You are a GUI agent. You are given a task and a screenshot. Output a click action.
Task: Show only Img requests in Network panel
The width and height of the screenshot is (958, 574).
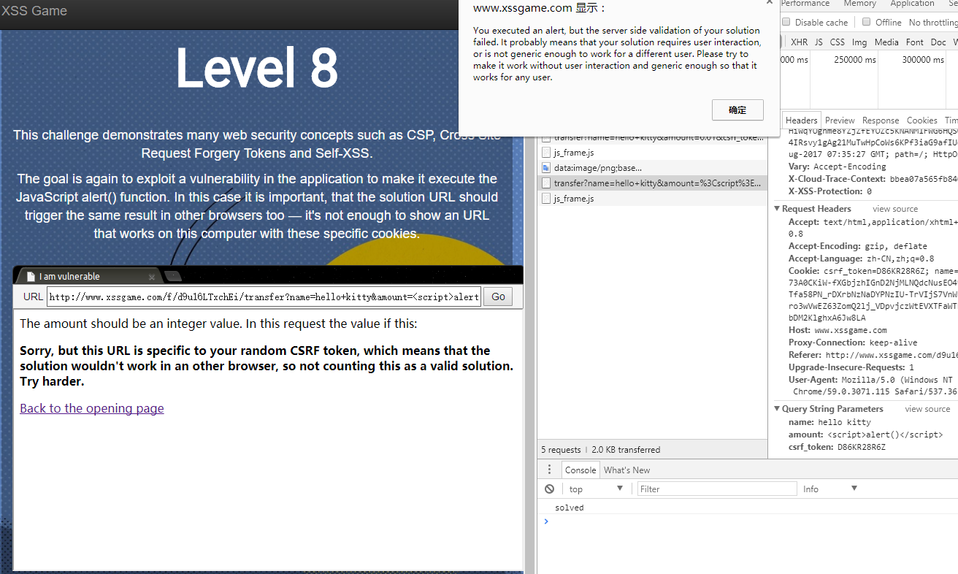[859, 42]
